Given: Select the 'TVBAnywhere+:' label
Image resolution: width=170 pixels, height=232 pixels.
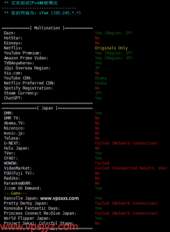Looking at the screenshot, I should pos(19,63).
